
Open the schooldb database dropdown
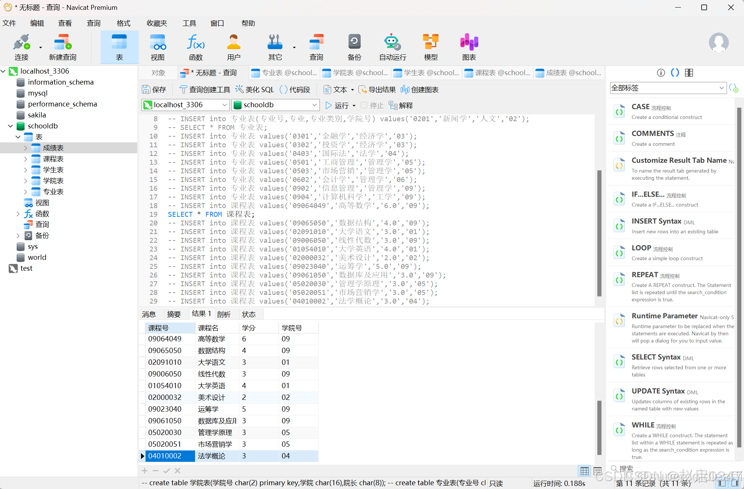pos(314,105)
